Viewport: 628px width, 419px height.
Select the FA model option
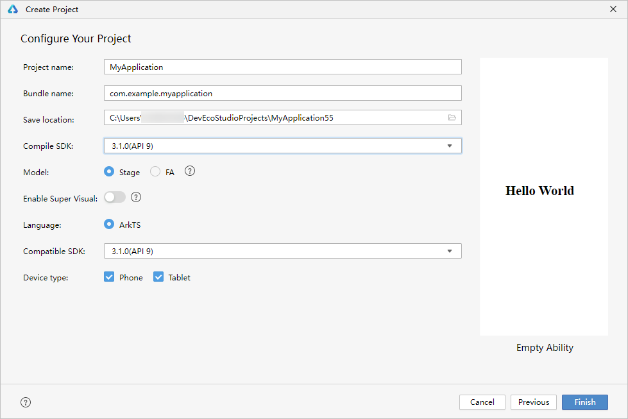point(154,171)
